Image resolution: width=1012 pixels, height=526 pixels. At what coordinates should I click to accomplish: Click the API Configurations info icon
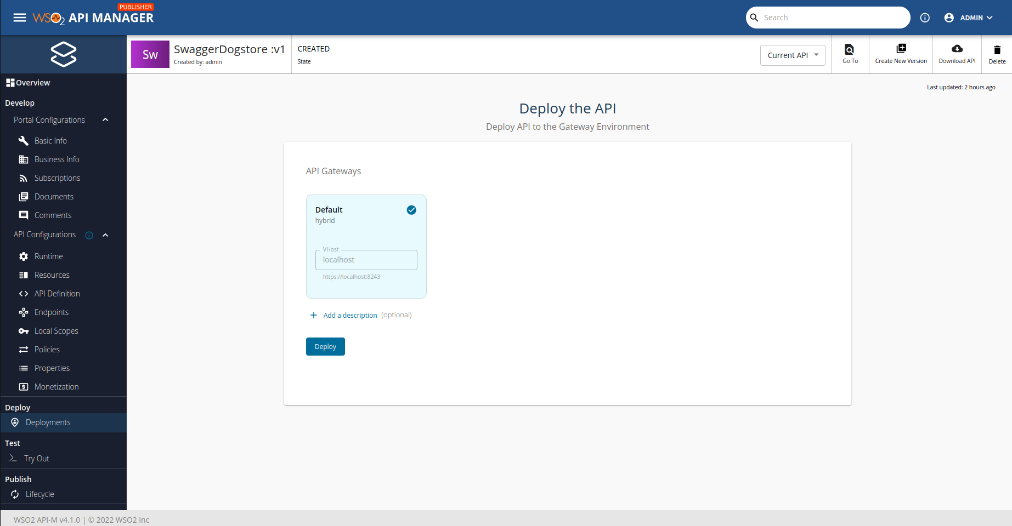point(89,235)
